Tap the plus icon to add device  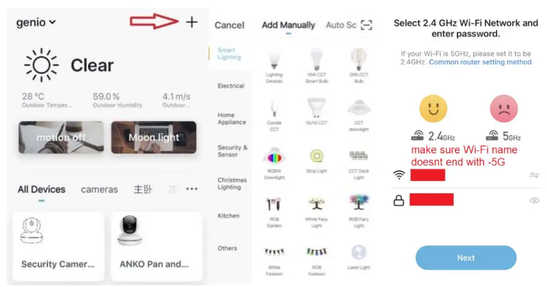pos(192,23)
